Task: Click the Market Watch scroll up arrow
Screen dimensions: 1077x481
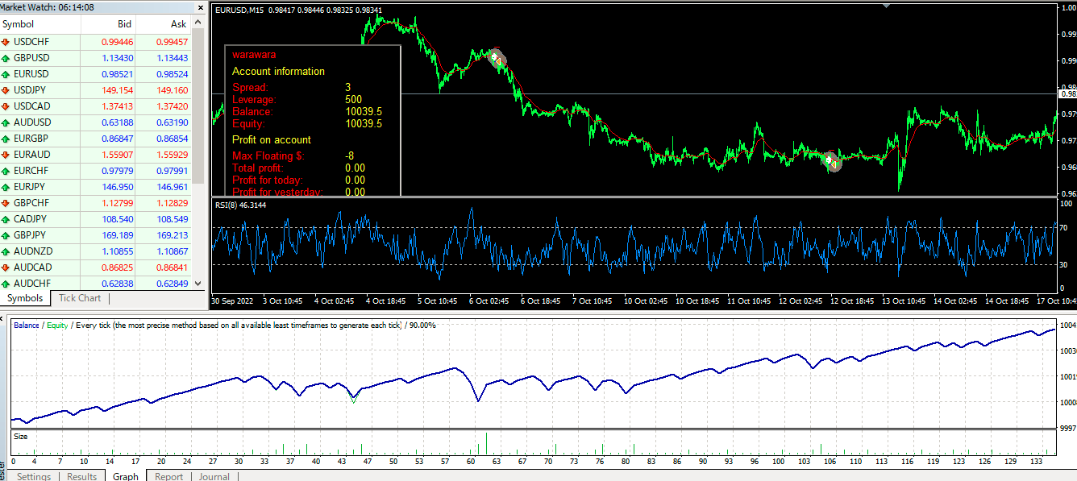Action: coord(198,21)
